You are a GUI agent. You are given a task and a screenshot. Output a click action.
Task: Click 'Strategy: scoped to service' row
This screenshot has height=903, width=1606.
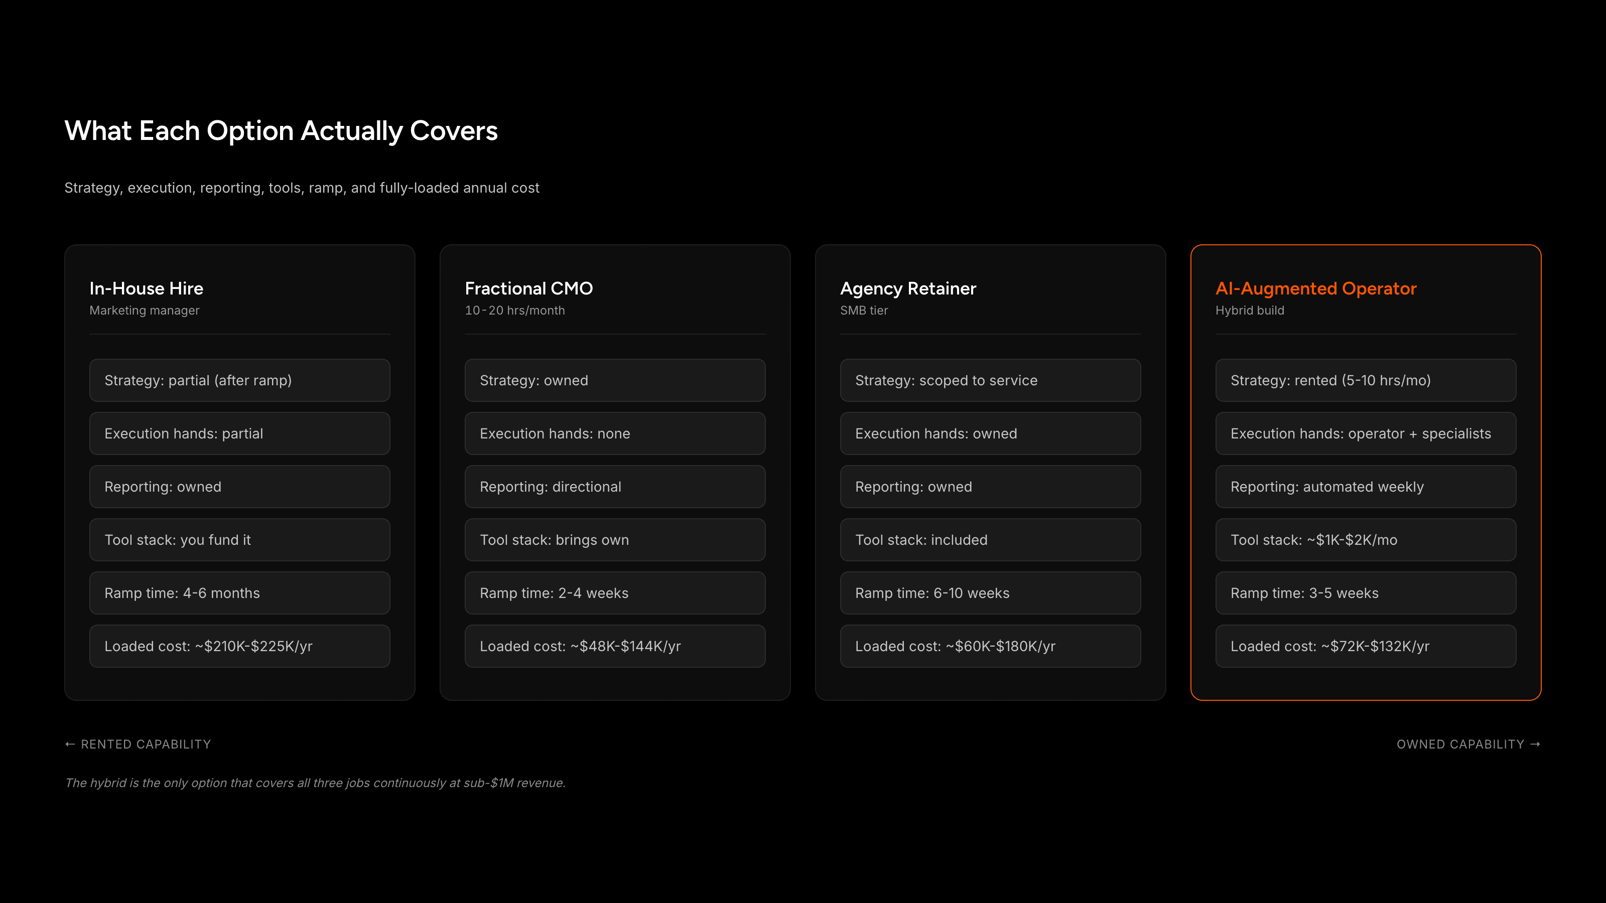tap(991, 380)
